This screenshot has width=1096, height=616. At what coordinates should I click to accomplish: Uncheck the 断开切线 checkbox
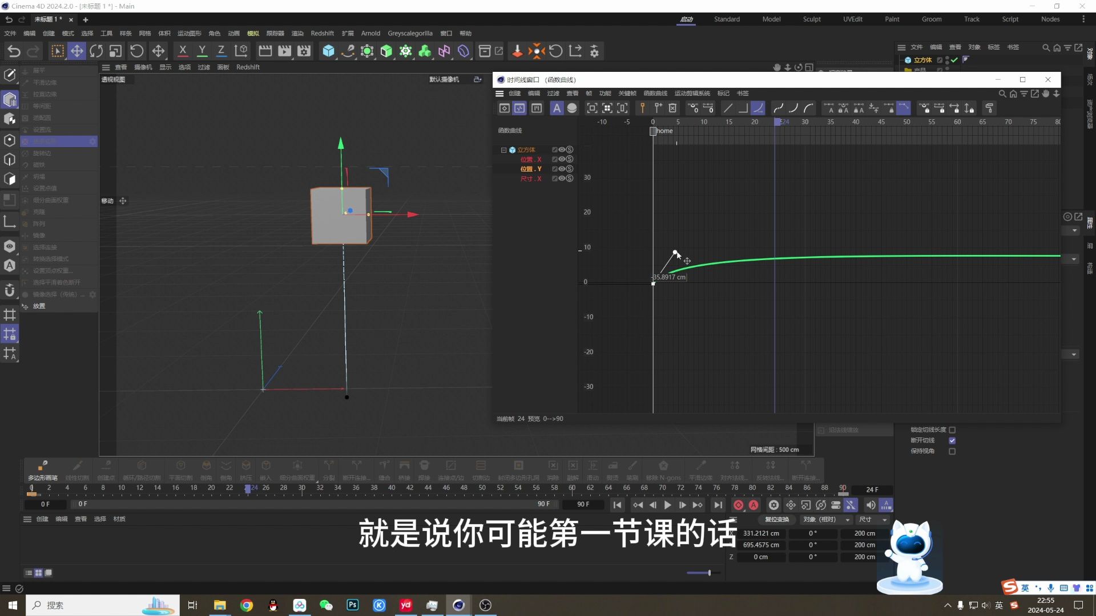[952, 440]
